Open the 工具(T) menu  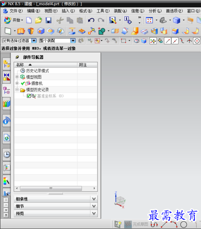(103, 11)
